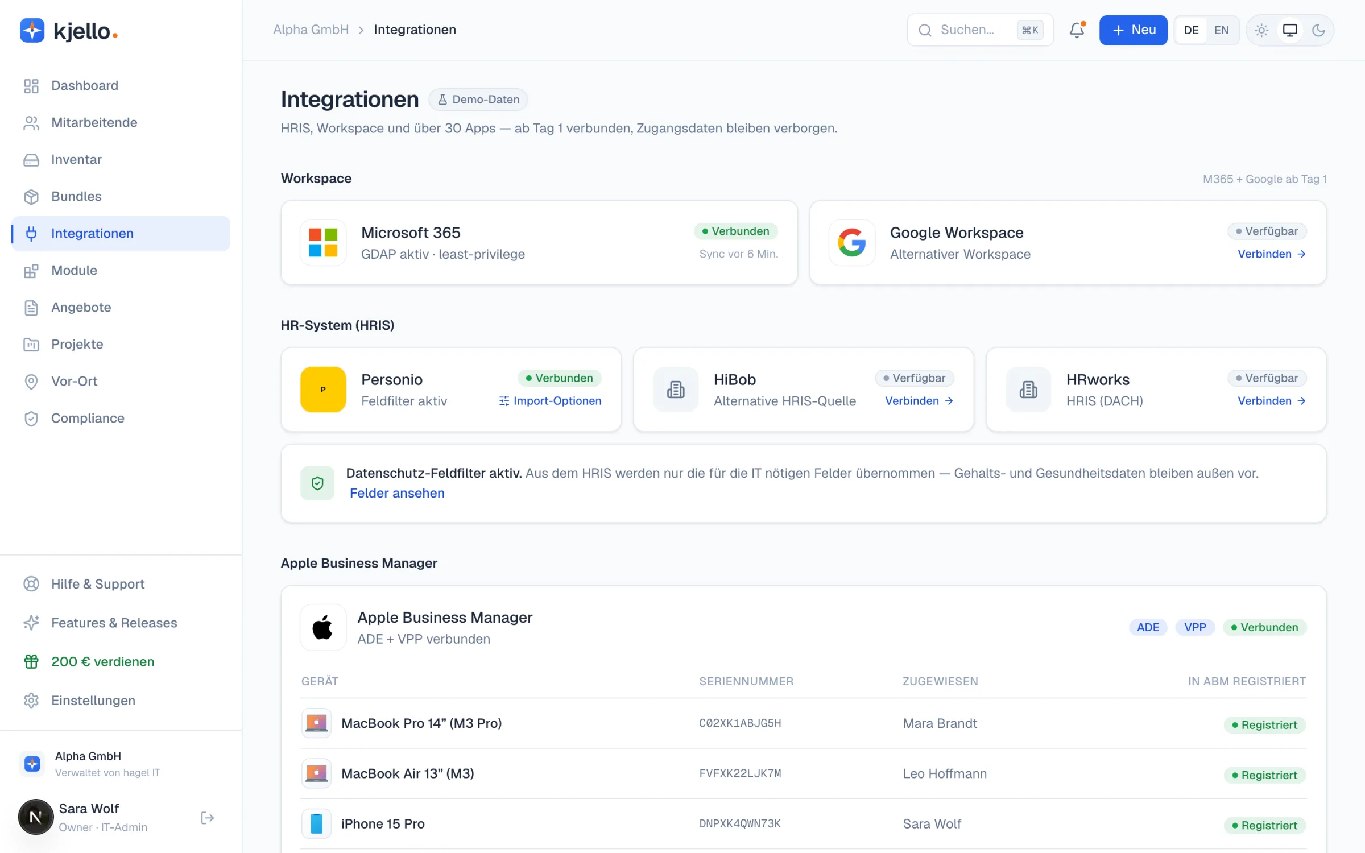Connect Google Workspace via Verbinden link
Image resolution: width=1365 pixels, height=853 pixels.
coord(1272,254)
